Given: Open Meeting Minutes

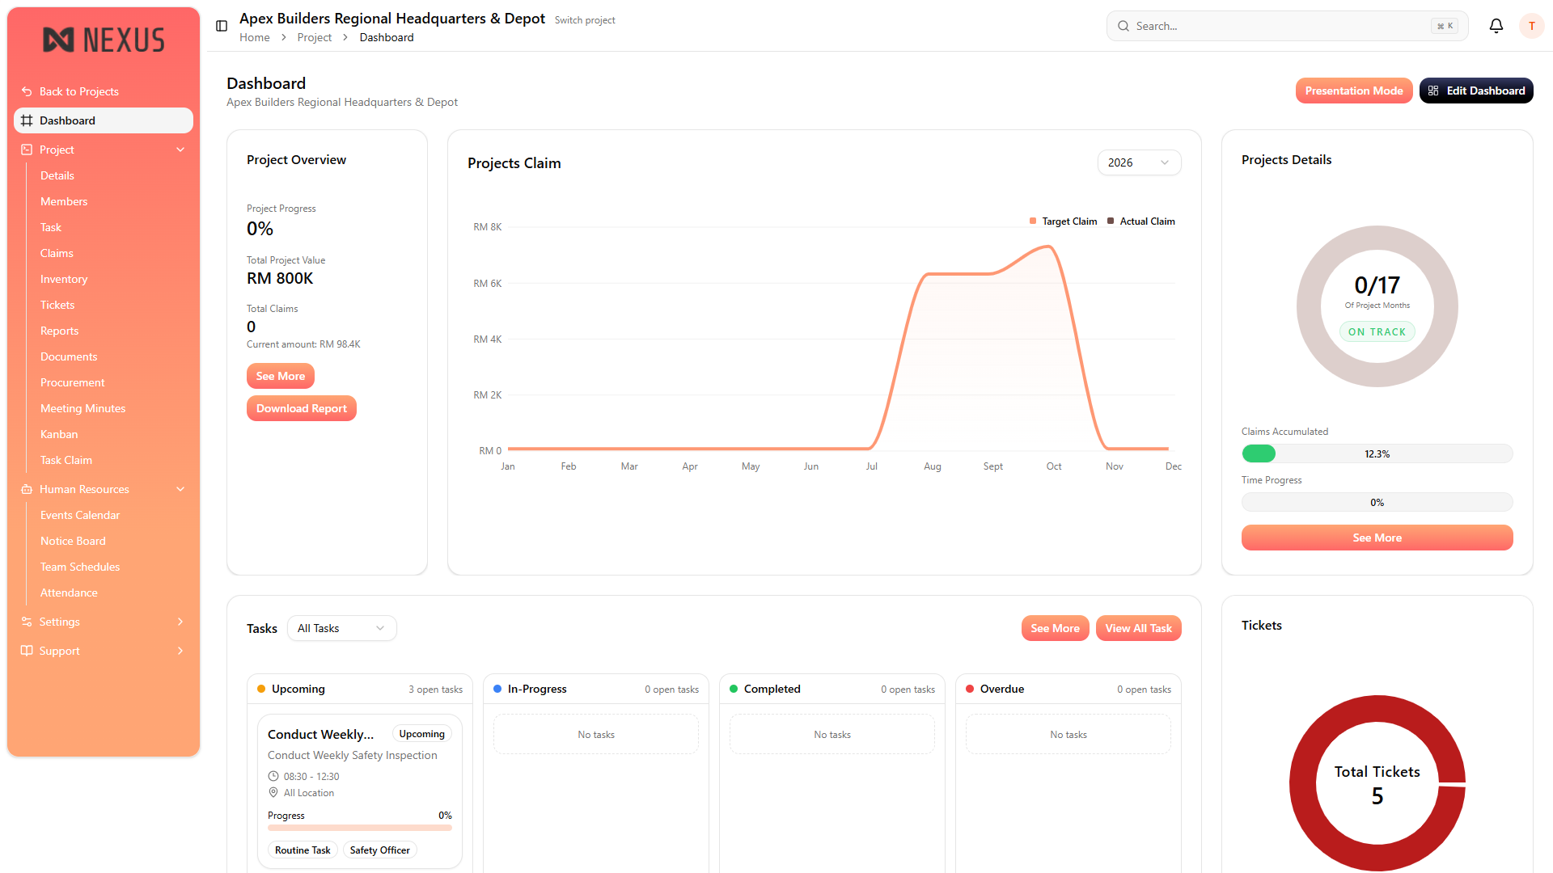Looking at the screenshot, I should 83,408.
